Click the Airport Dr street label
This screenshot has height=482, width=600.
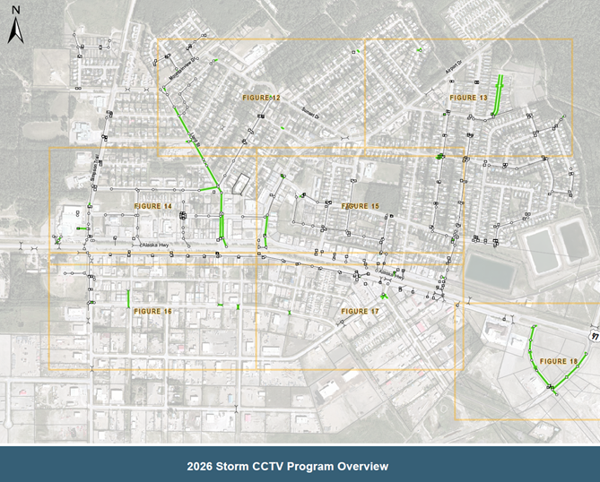[x=454, y=67]
